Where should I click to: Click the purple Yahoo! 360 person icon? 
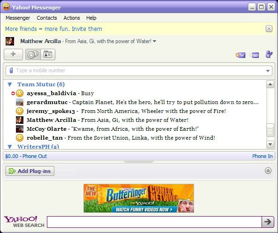click(x=269, y=54)
